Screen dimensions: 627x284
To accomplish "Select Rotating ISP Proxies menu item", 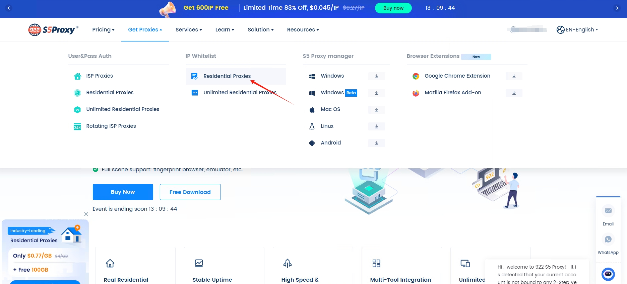I will click(x=111, y=126).
